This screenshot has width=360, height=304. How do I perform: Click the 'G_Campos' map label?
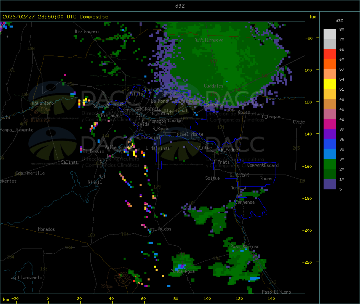point(272,117)
